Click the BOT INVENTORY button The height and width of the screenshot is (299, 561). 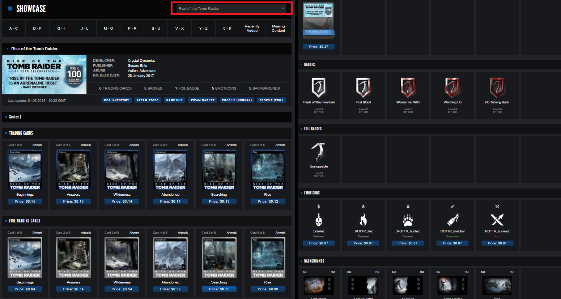[x=116, y=100]
